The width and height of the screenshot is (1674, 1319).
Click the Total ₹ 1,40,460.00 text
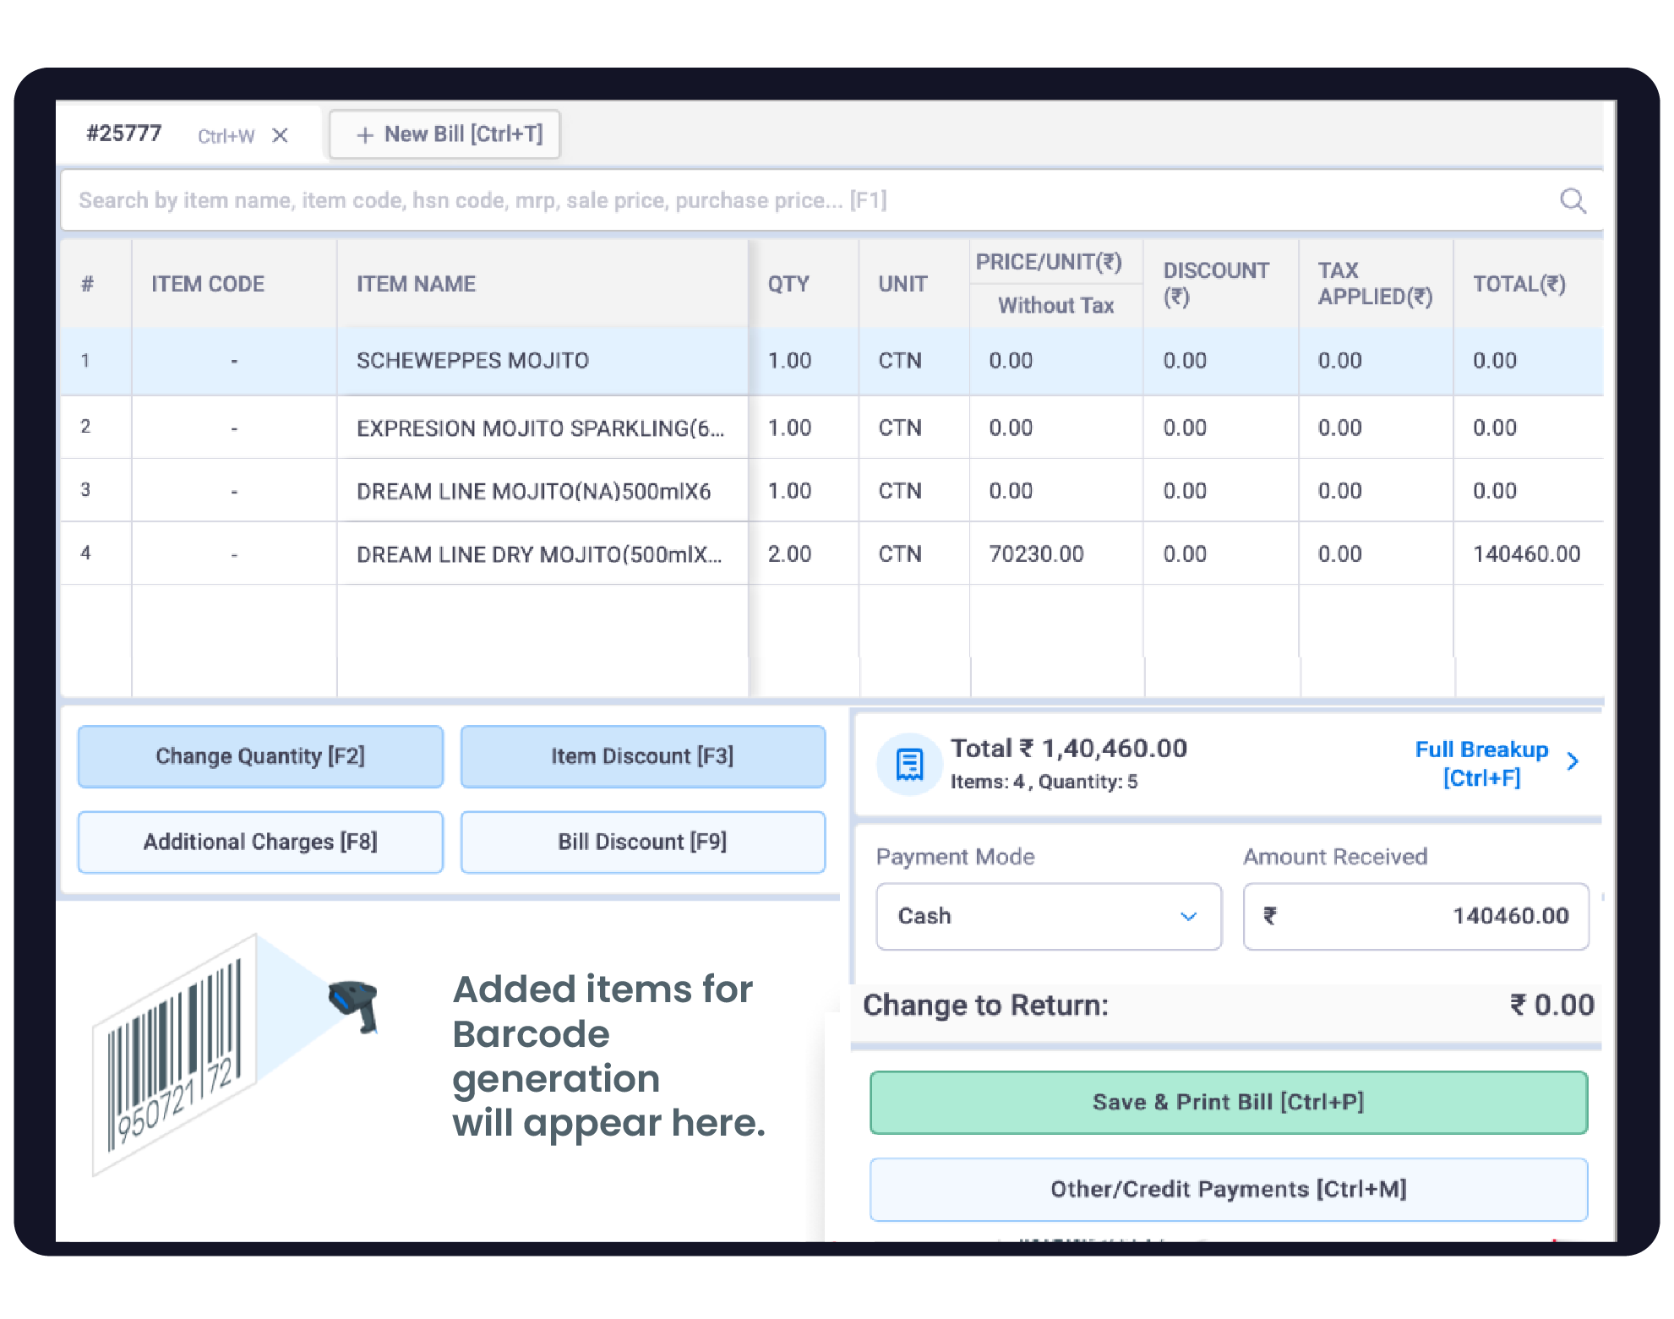point(1069,749)
